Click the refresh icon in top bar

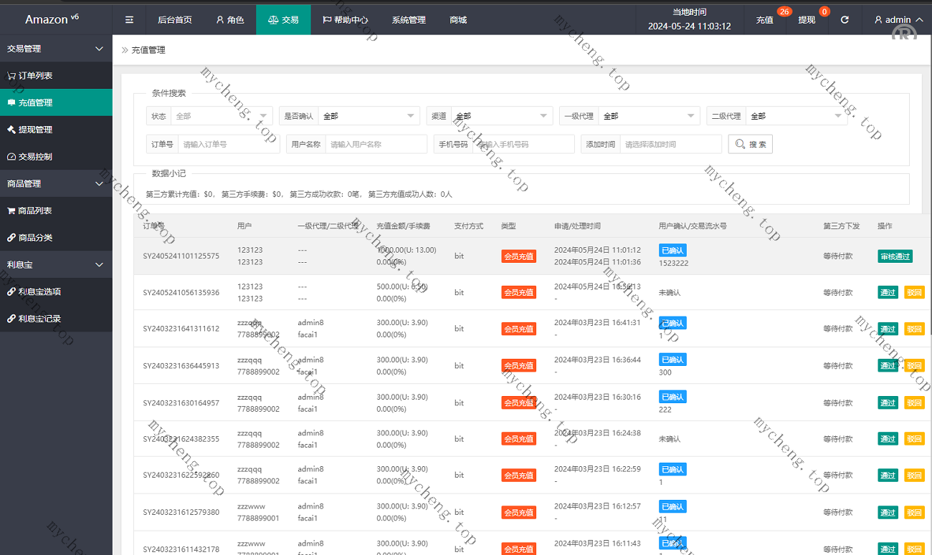[x=845, y=20]
